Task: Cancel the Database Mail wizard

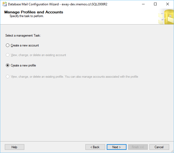Action: pyautogui.click(x=159, y=147)
